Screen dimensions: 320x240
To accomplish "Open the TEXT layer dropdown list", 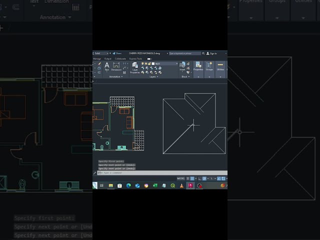I will click(176, 63).
